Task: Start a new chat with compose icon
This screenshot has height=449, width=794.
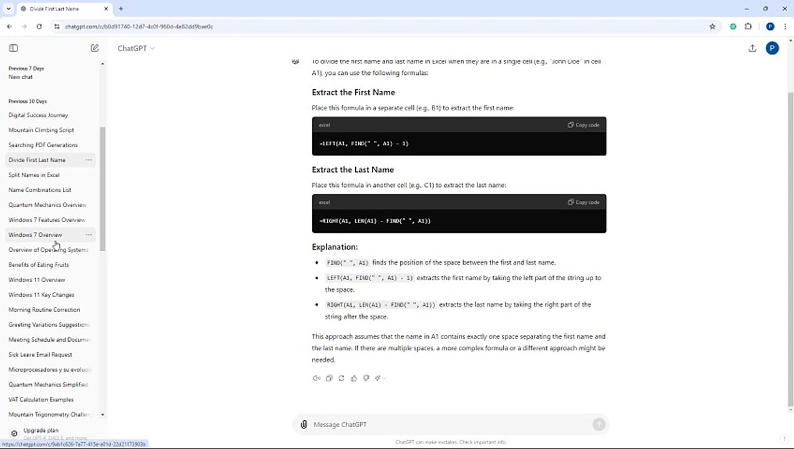Action: coord(95,48)
